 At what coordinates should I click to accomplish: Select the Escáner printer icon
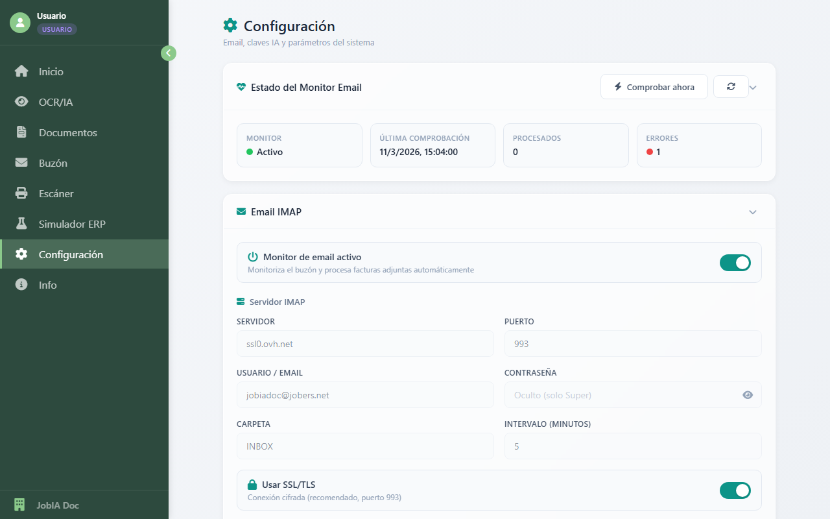pos(21,193)
